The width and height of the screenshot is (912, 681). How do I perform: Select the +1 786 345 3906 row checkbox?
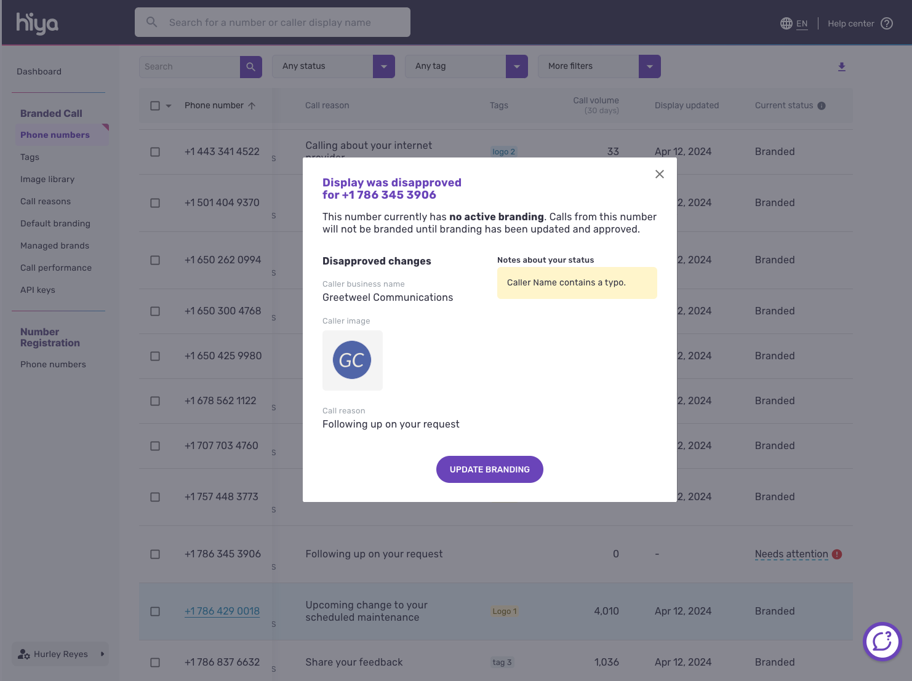pos(155,554)
